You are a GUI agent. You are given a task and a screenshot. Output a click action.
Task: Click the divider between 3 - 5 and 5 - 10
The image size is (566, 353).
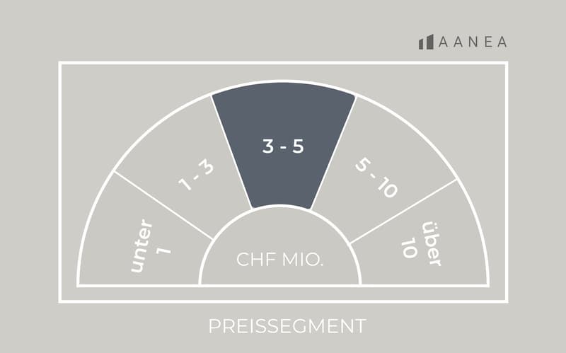click(333, 153)
